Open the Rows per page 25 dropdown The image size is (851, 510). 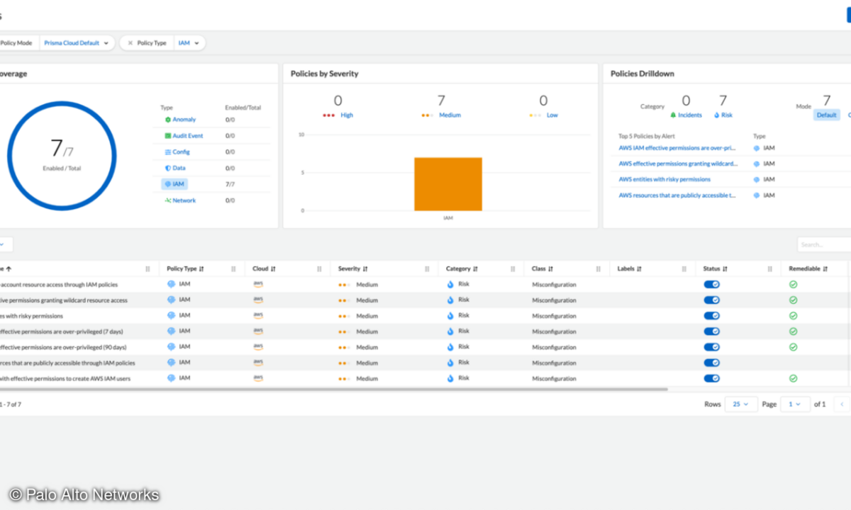[x=741, y=404]
